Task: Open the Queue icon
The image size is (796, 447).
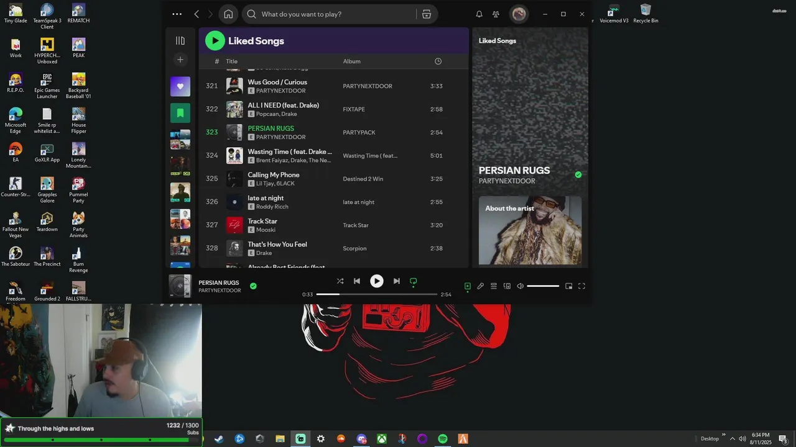Action: pos(494,286)
